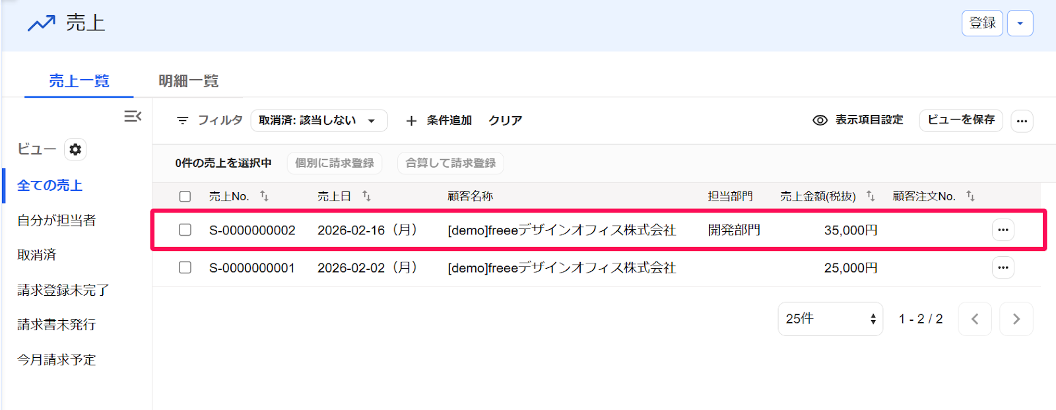
Task: Sort by 売上金額(税抜) column arrows
Action: [x=871, y=195]
